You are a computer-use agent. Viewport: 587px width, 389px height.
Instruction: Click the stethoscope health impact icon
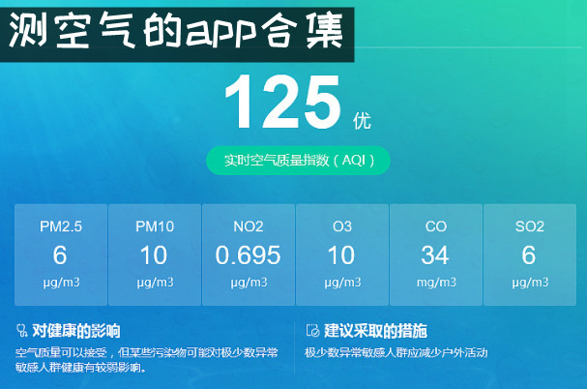[x=22, y=331]
